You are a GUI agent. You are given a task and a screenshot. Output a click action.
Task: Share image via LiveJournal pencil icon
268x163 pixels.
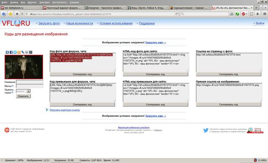pyautogui.click(x=23, y=52)
